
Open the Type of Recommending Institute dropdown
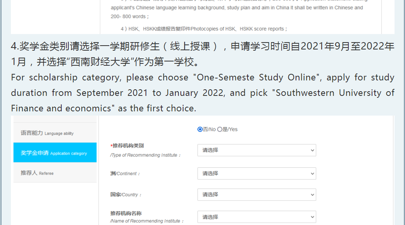pyautogui.click(x=256, y=150)
